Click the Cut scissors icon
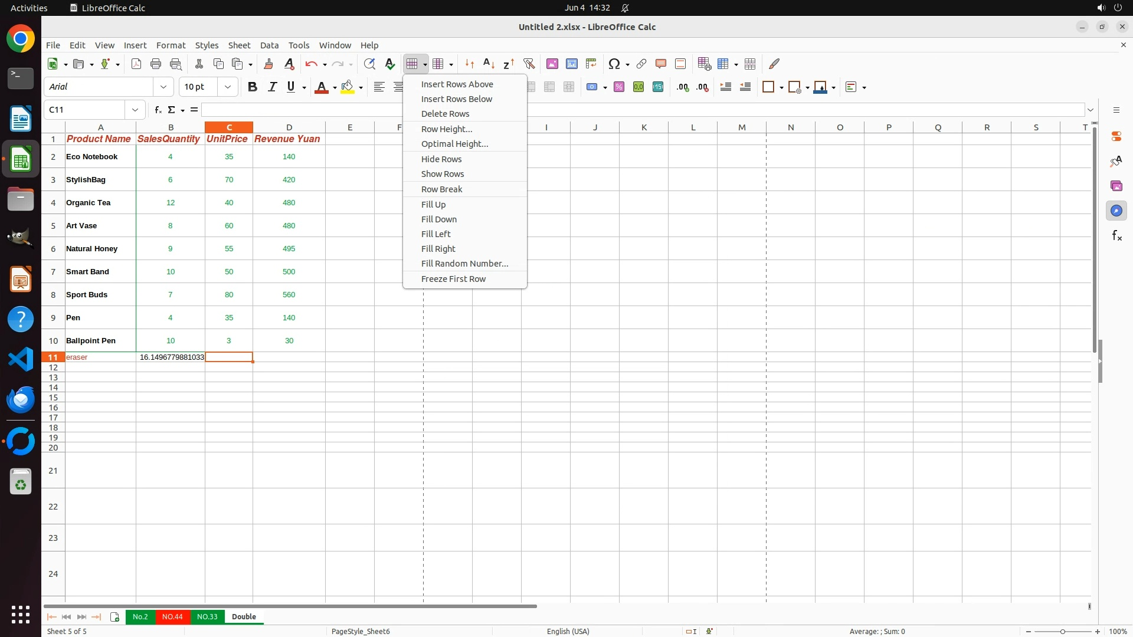The width and height of the screenshot is (1133, 637). click(x=199, y=64)
